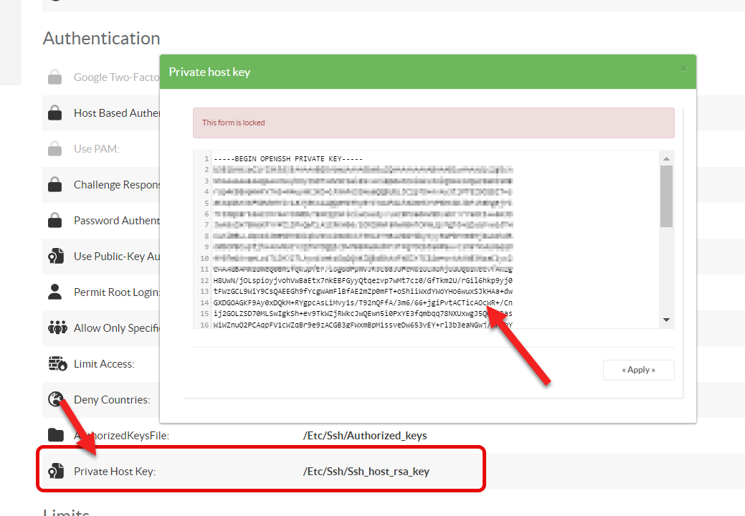The image size is (745, 516).
Task: Click the Allow Only Specific users group icon
Action: [57, 328]
